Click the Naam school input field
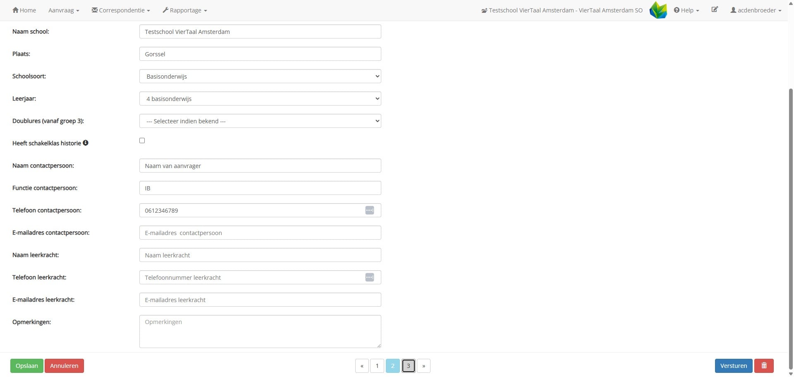 [x=260, y=31]
